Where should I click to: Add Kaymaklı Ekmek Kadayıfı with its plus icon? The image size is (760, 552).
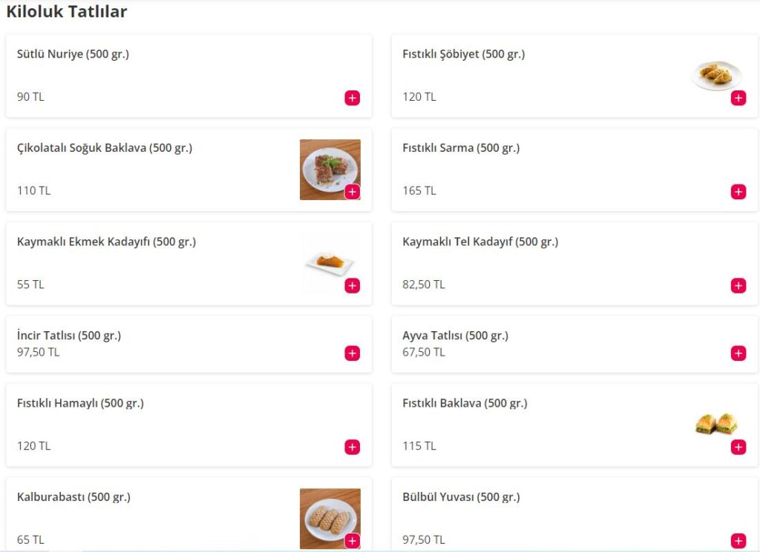(352, 285)
